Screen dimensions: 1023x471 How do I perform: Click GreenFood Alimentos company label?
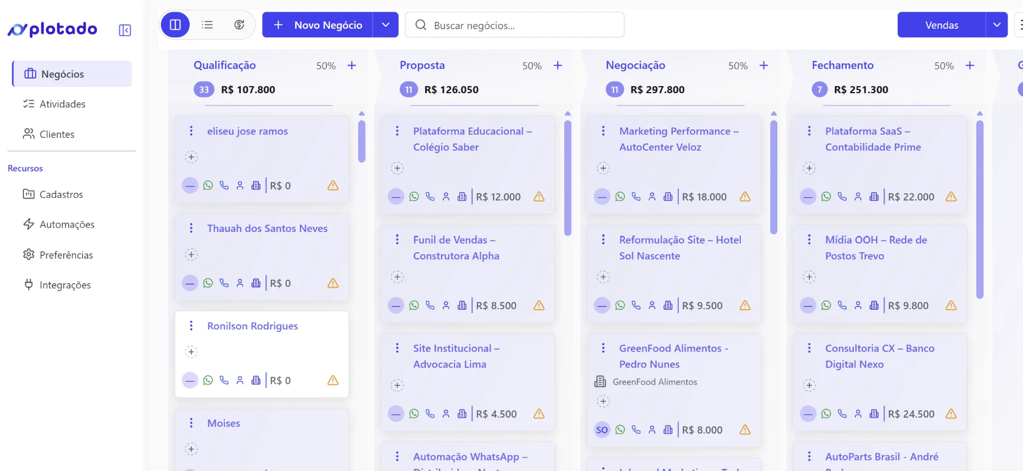(655, 382)
